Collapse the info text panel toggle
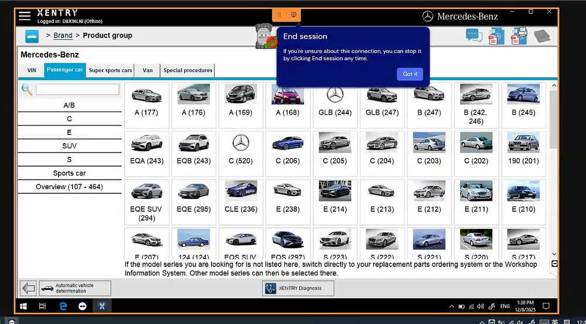The width and height of the screenshot is (586, 324). point(554,264)
